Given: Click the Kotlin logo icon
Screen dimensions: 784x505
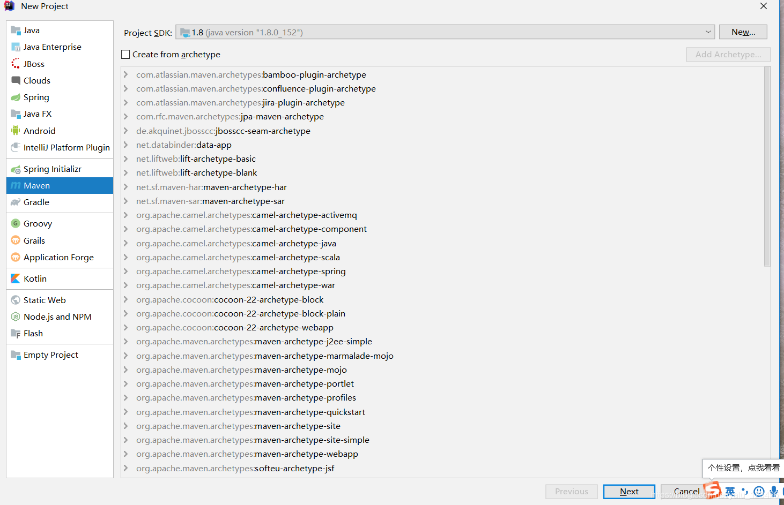Looking at the screenshot, I should [16, 279].
